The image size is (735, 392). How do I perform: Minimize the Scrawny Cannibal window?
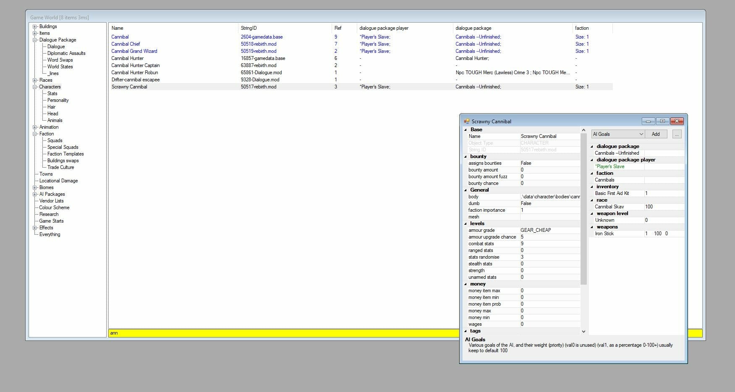click(648, 121)
